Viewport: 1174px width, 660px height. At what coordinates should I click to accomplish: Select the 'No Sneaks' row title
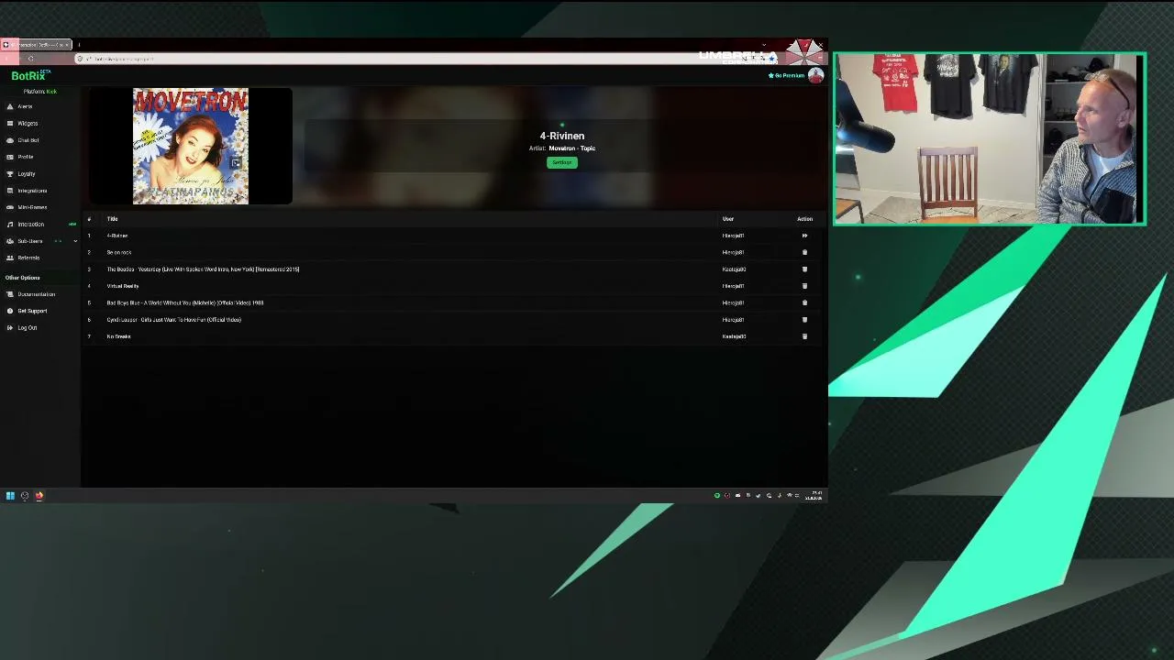pos(118,336)
